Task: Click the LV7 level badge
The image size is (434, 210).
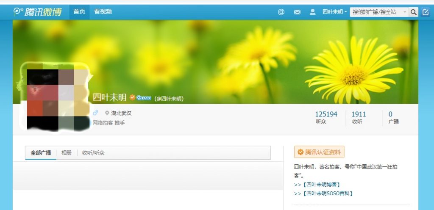Action: click(x=144, y=98)
